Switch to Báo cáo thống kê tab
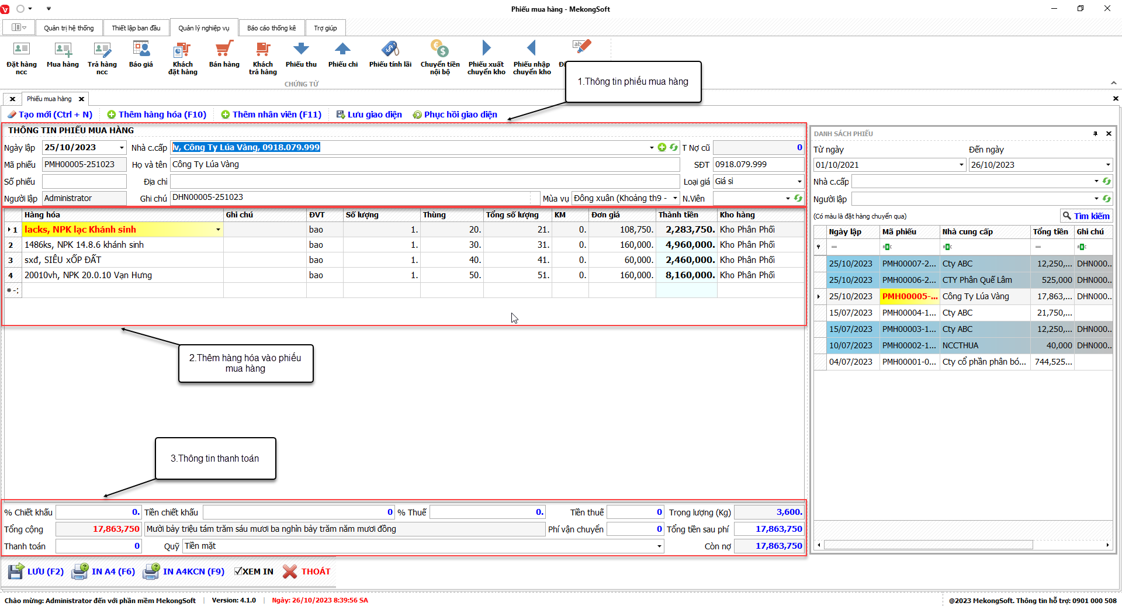The height and width of the screenshot is (606, 1122). [x=271, y=28]
